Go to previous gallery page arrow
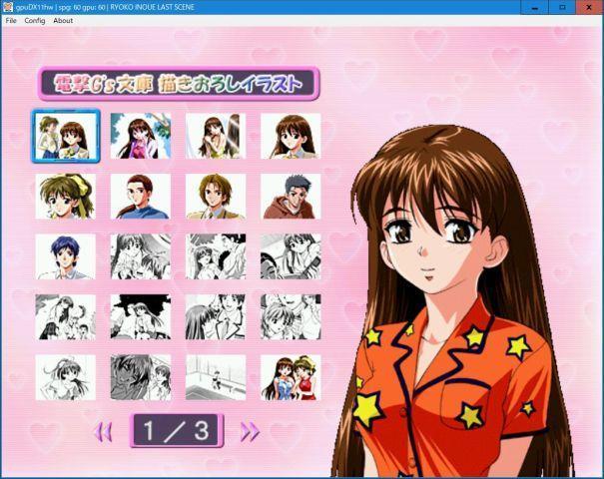604x479 pixels. click(103, 432)
